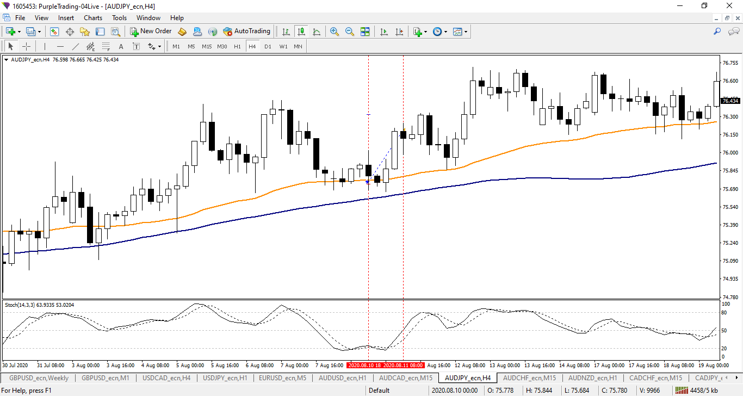Screen dimensions: 743x396
Task: Select the Trendline drawing tool
Action: coord(76,46)
